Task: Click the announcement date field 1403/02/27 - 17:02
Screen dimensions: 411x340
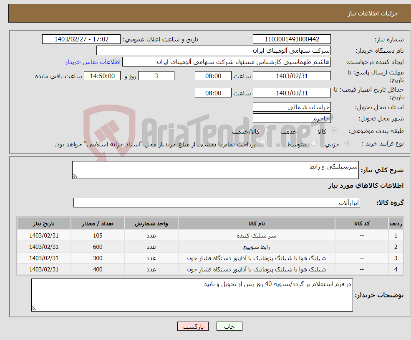Action: click(81, 39)
